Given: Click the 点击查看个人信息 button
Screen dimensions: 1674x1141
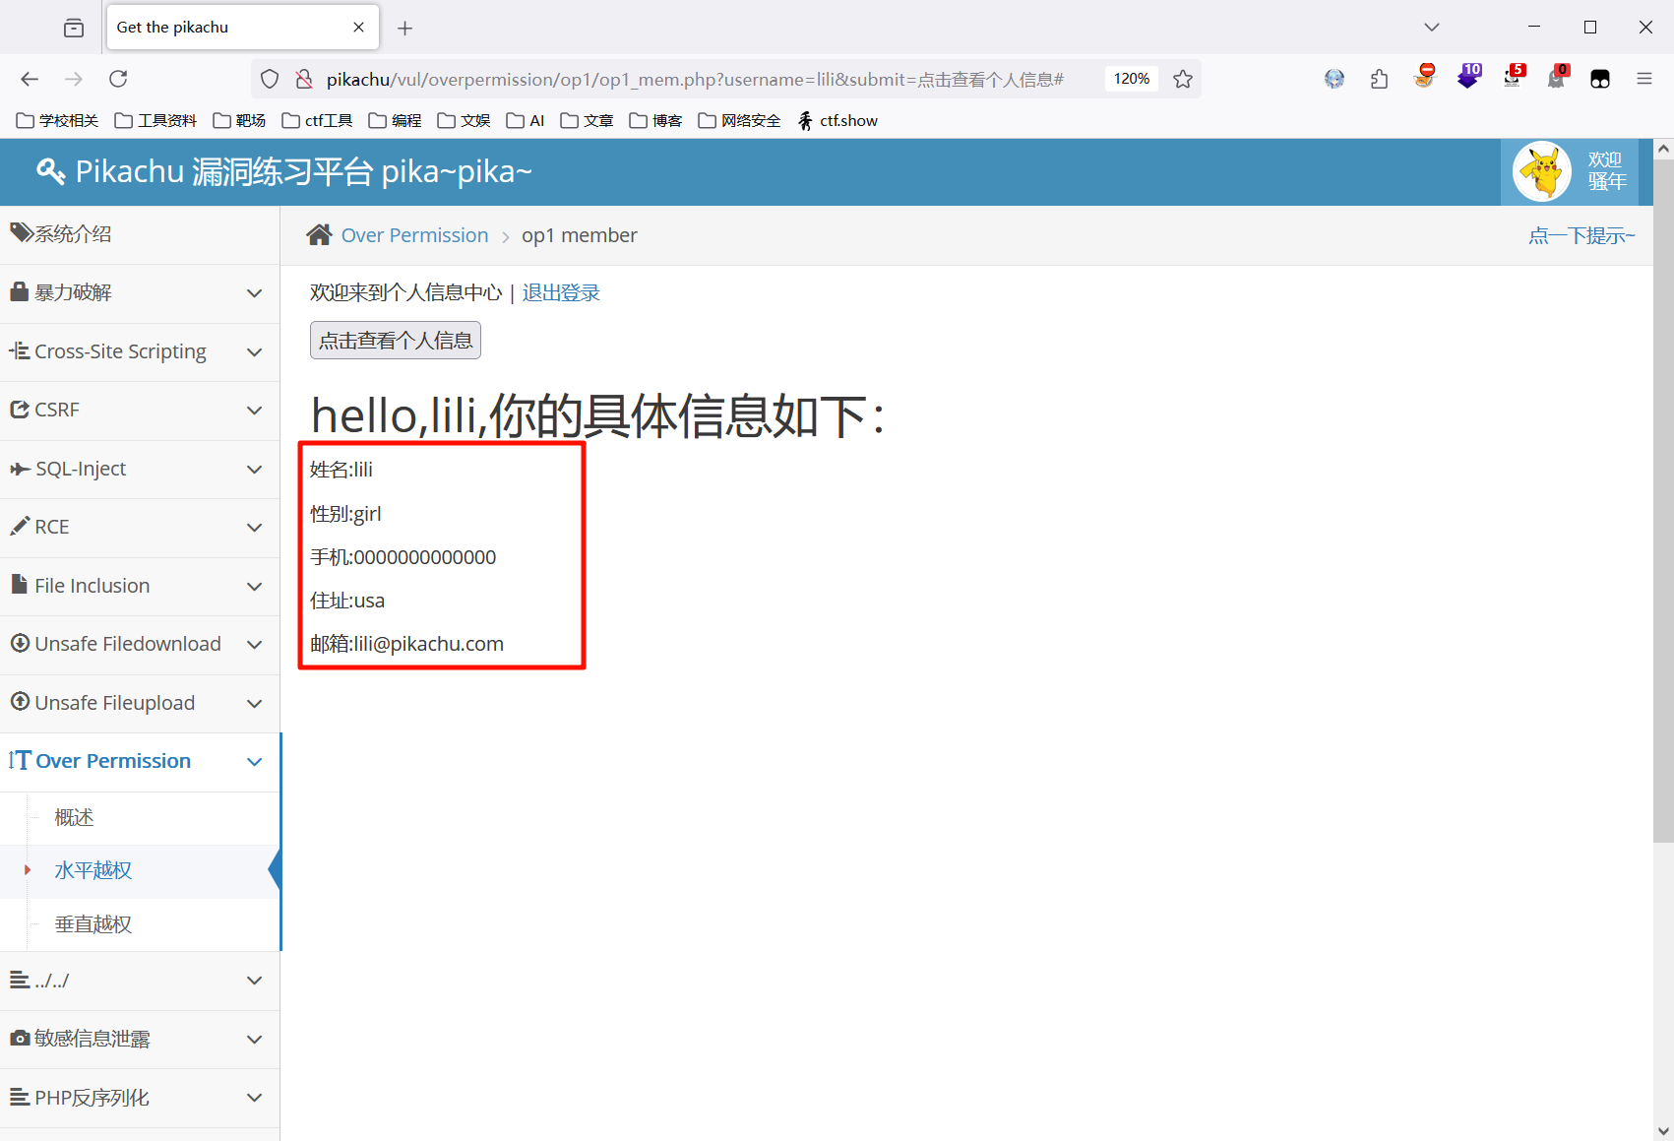Looking at the screenshot, I should tap(396, 341).
